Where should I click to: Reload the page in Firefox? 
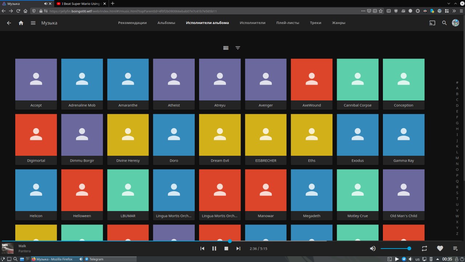pyautogui.click(x=18, y=11)
